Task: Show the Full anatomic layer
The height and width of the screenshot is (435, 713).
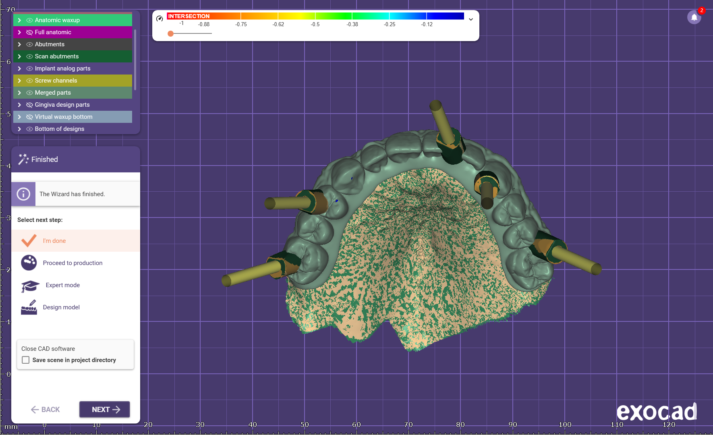Action: tap(29, 32)
